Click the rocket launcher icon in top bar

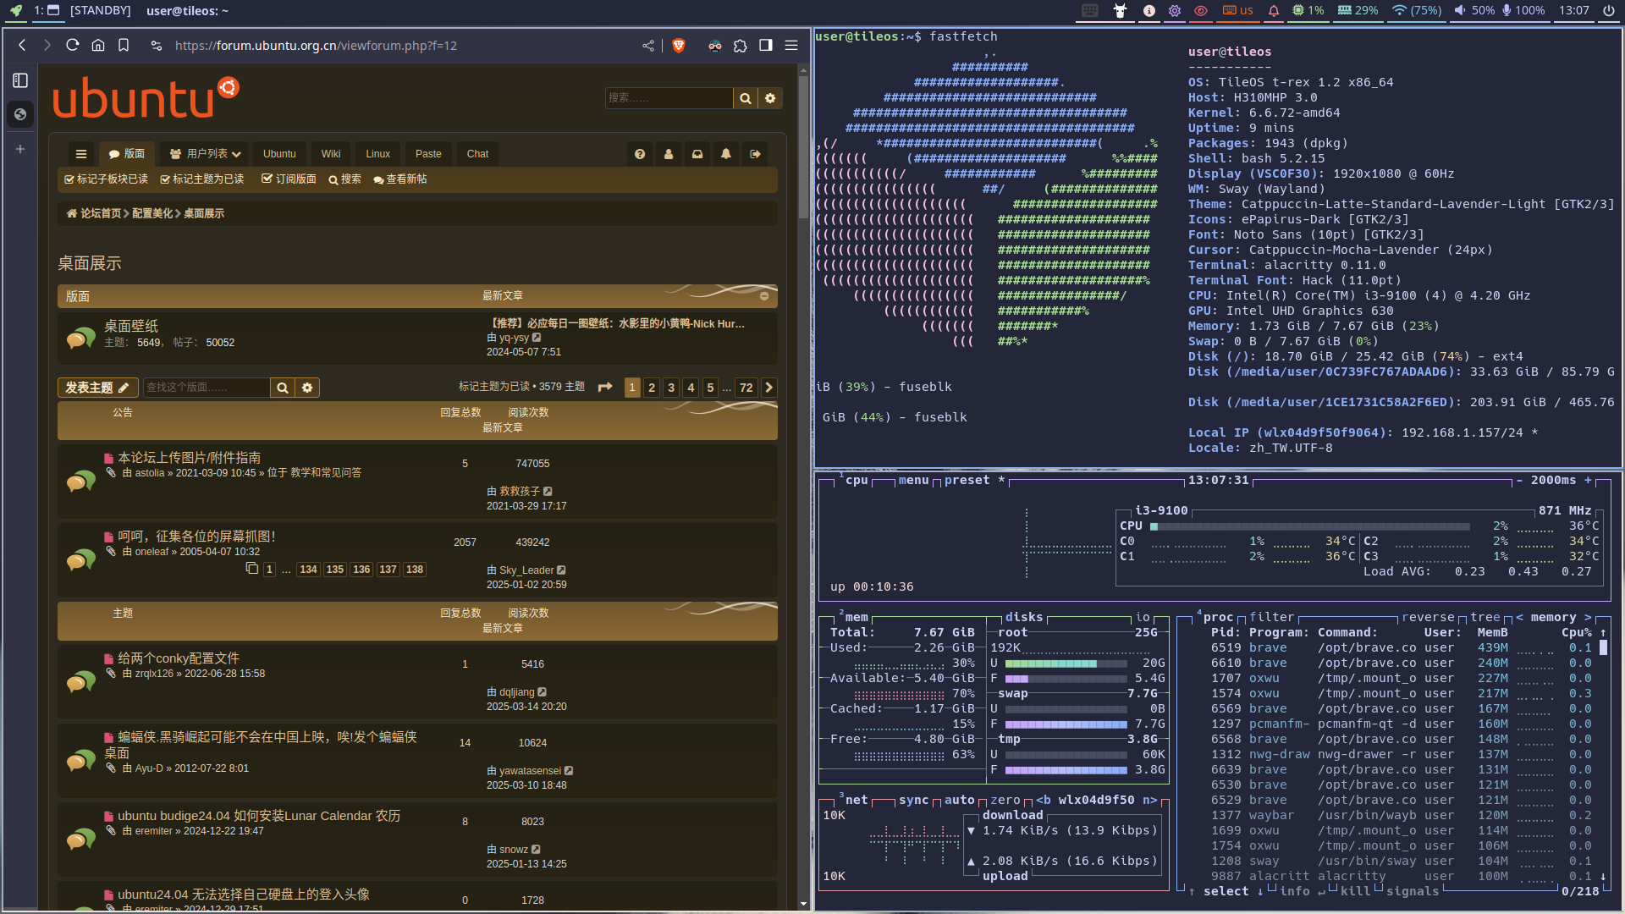(16, 11)
